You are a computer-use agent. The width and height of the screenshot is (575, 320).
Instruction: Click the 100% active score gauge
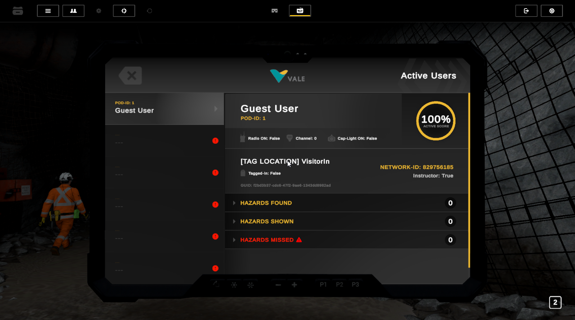pyautogui.click(x=436, y=121)
